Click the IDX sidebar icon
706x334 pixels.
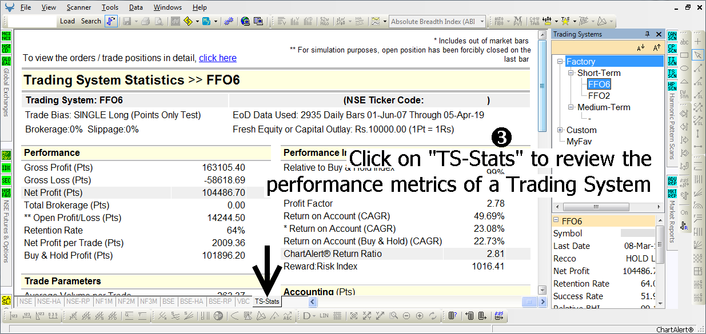[6, 168]
